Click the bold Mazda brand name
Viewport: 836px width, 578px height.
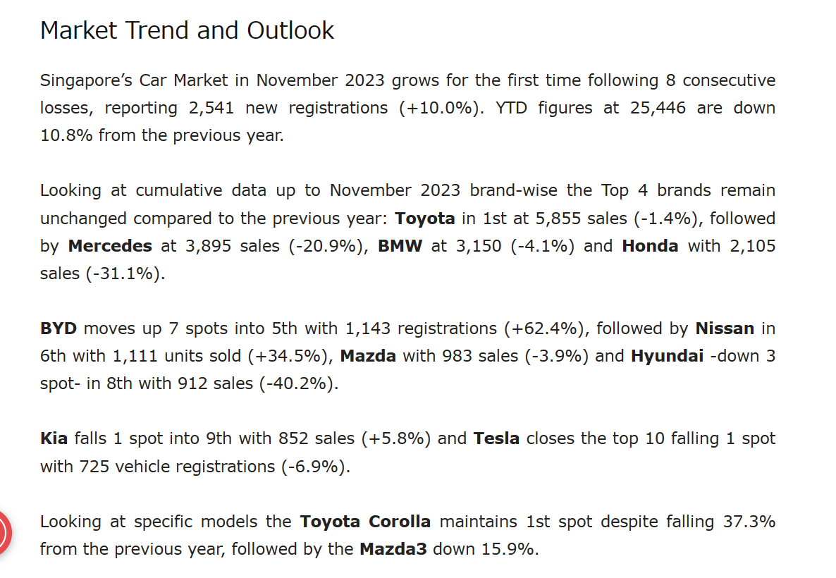368,356
